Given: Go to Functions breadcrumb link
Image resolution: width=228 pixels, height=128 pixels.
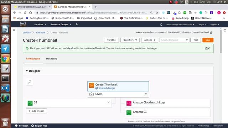Looking at the screenshot, I should point(41,32).
